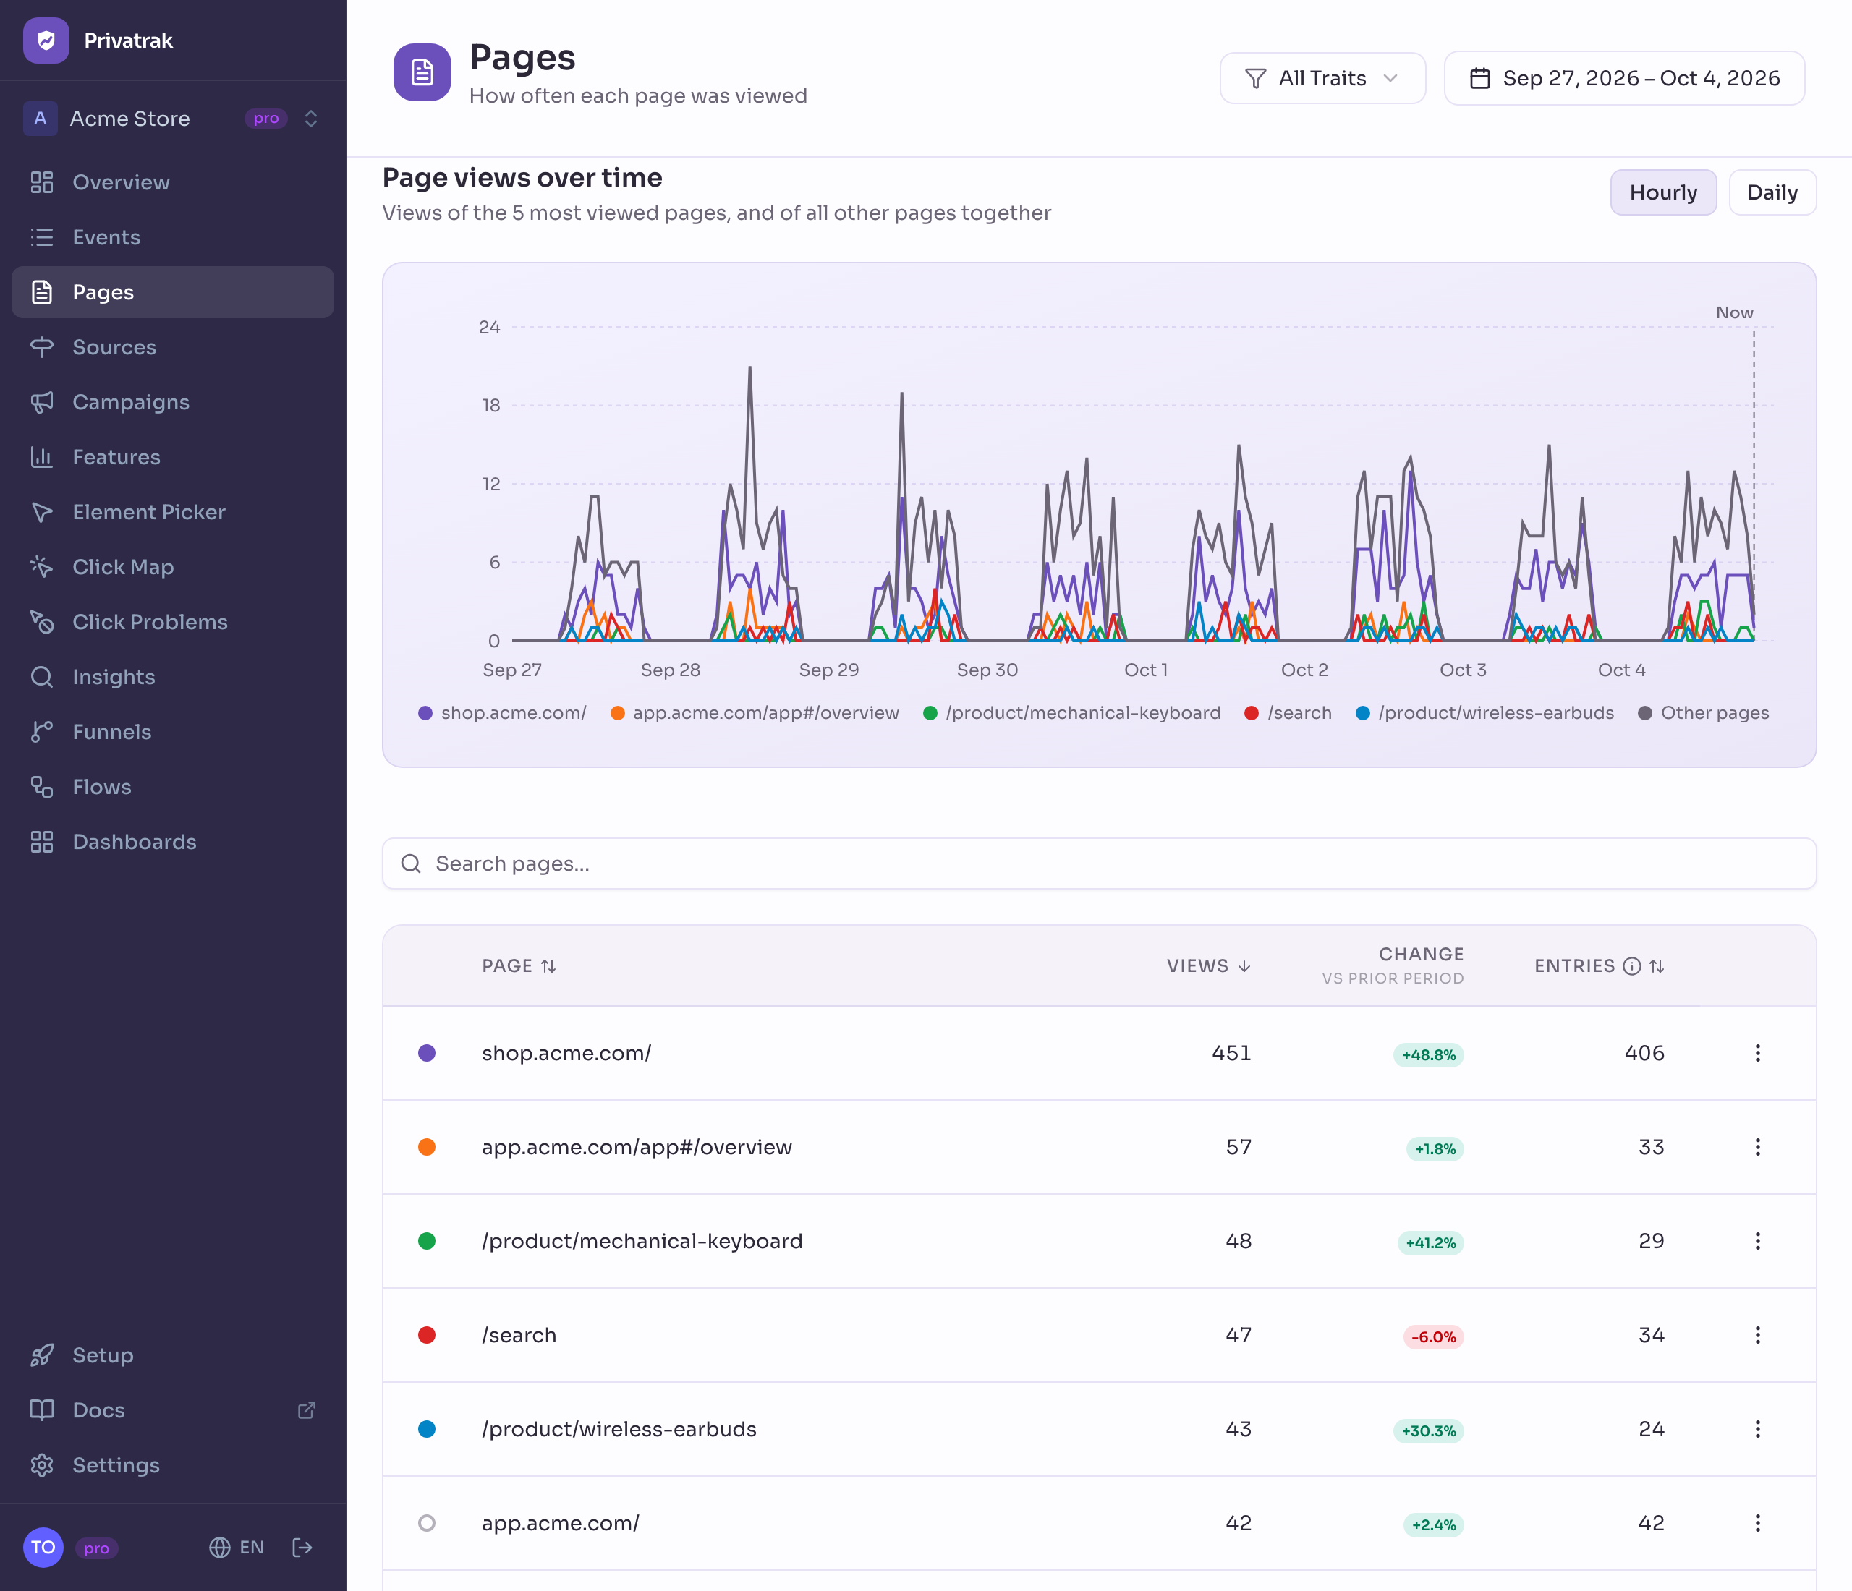This screenshot has width=1852, height=1591.
Task: Switch chart to Daily view
Action: [1772, 192]
